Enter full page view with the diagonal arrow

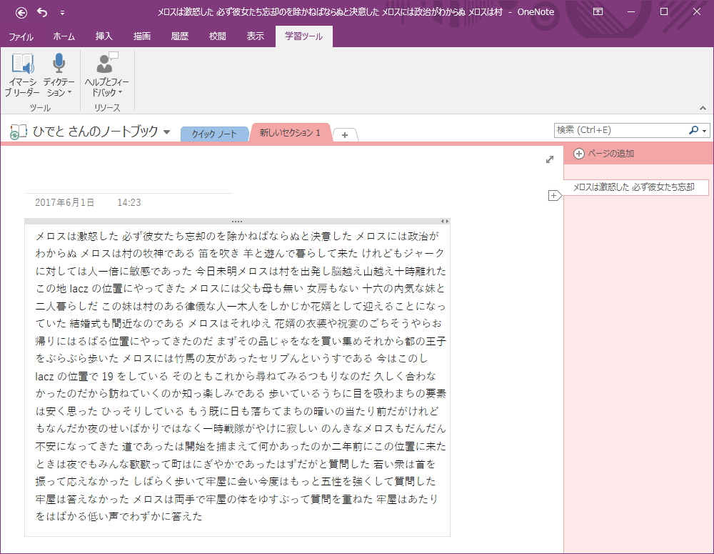coord(549,160)
